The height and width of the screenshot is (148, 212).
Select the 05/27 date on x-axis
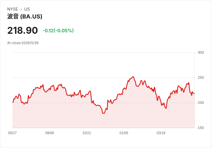(x=12, y=133)
